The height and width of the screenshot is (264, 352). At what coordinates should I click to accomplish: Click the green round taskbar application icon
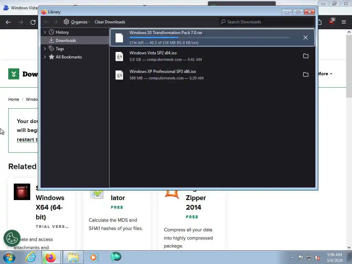(116, 257)
